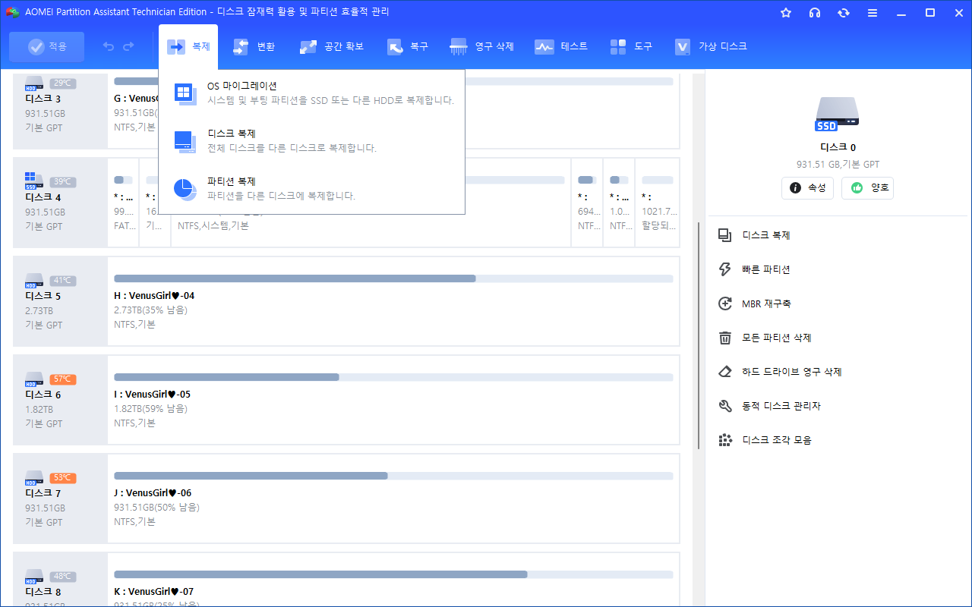Open the 공간 확보 menu
The width and height of the screenshot is (972, 607).
pos(332,47)
